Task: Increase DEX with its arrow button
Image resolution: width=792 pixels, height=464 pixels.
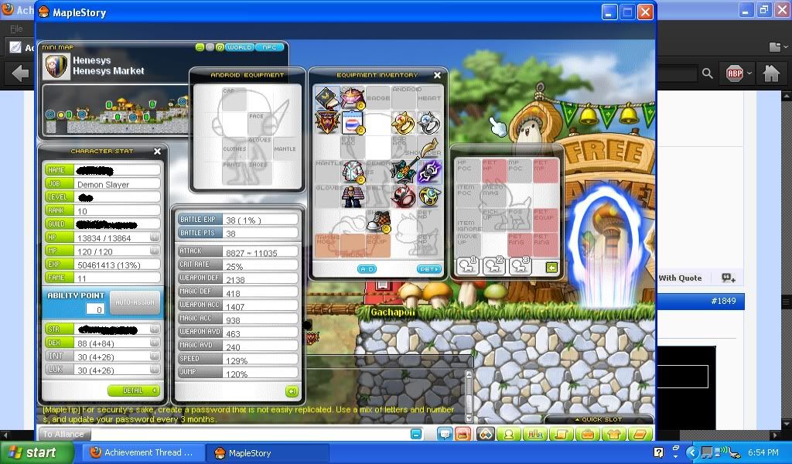Action: pyautogui.click(x=155, y=343)
